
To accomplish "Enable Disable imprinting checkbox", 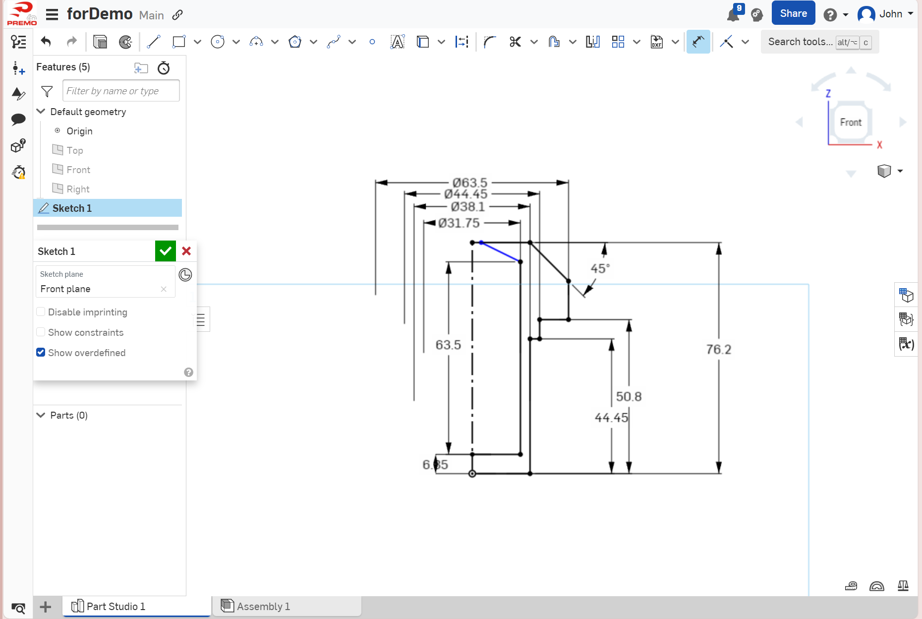I will 41,312.
